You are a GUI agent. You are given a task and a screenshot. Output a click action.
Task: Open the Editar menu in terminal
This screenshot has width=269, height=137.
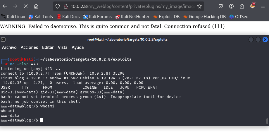click(x=48, y=47)
